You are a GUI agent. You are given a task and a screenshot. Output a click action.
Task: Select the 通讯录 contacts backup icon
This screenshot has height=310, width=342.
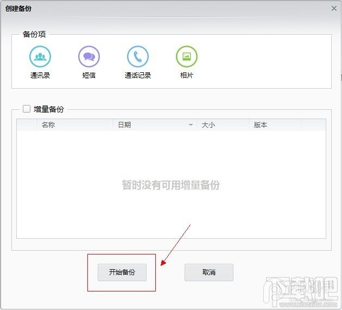pos(40,57)
